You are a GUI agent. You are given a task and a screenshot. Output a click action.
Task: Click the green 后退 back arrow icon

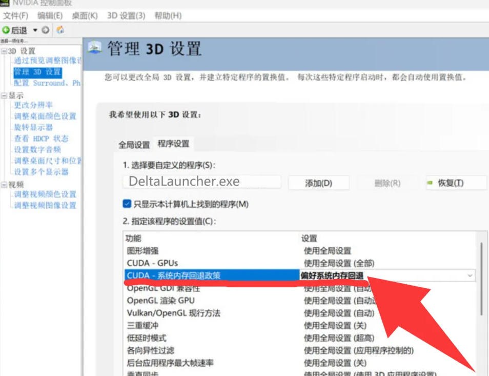[7, 29]
